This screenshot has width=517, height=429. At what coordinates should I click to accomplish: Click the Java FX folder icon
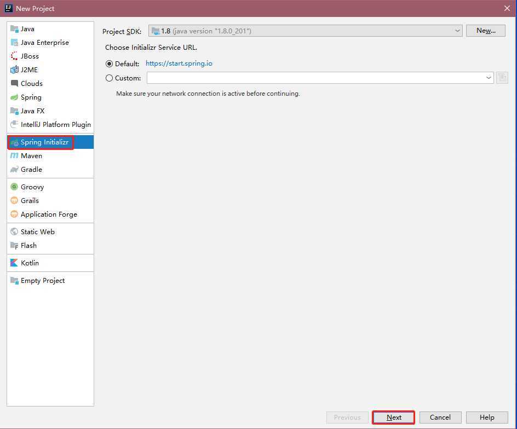[x=14, y=111]
